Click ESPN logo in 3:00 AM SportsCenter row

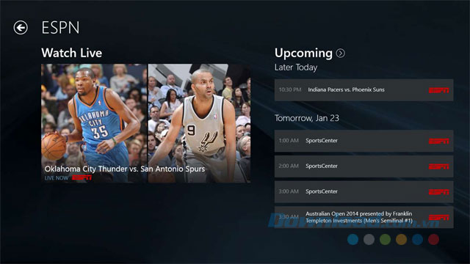click(x=439, y=192)
